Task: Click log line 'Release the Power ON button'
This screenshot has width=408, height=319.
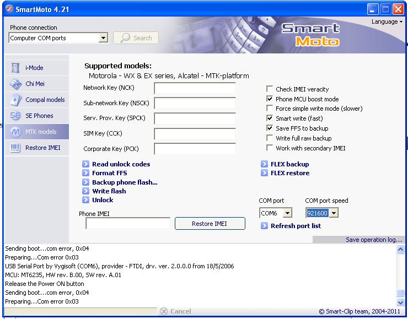Action: [45, 284]
